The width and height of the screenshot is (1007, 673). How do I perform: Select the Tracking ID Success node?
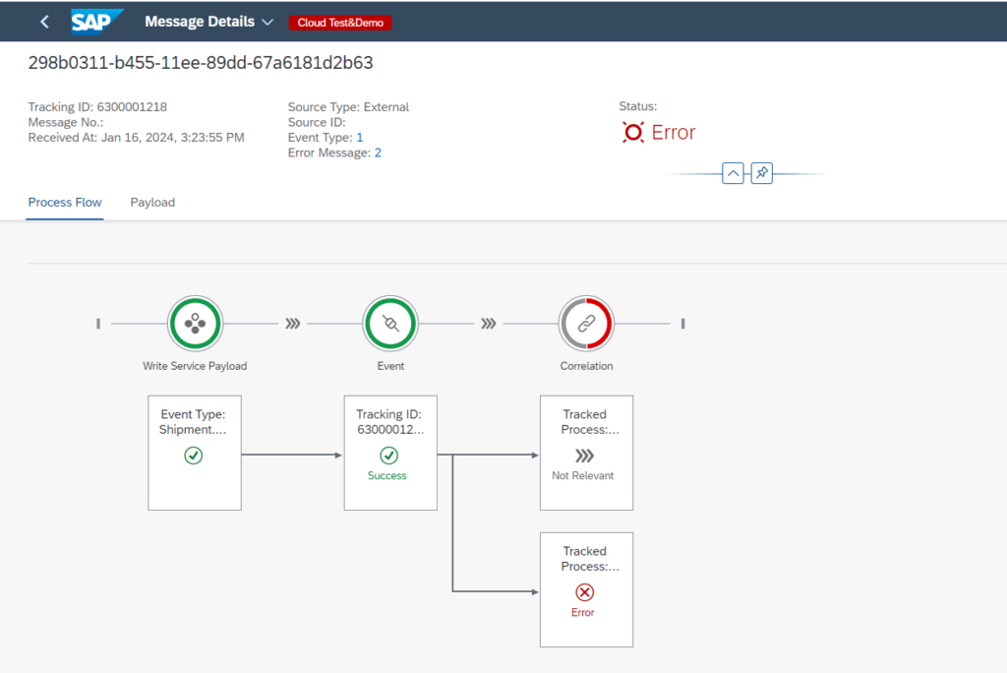pyautogui.click(x=390, y=453)
